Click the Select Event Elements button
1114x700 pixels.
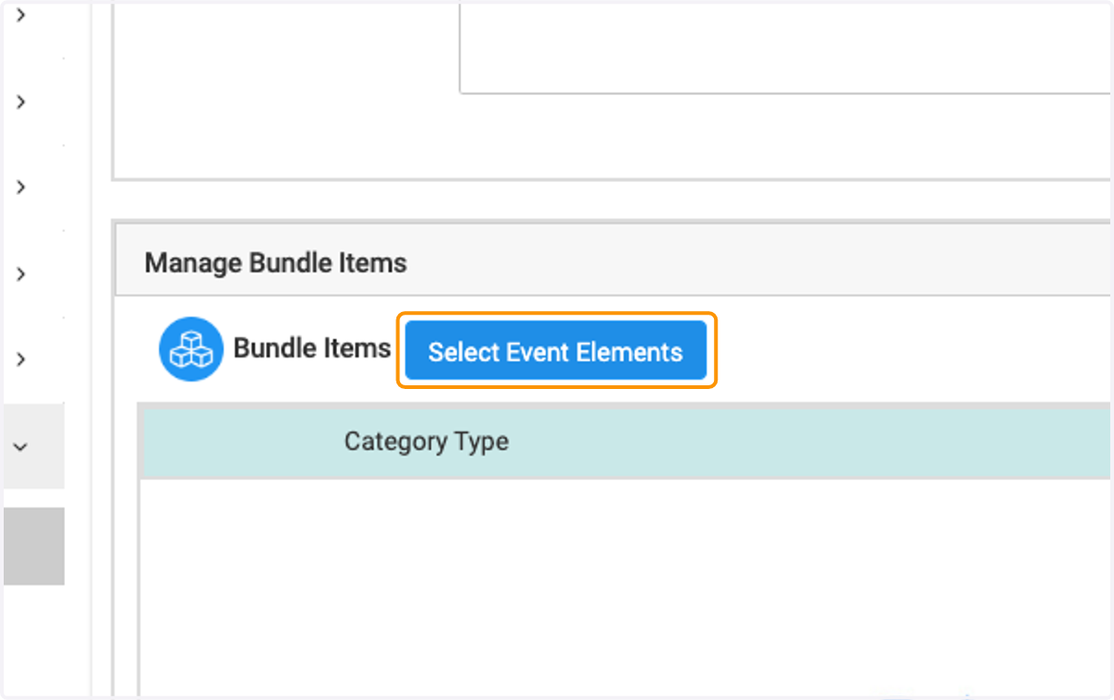click(556, 352)
